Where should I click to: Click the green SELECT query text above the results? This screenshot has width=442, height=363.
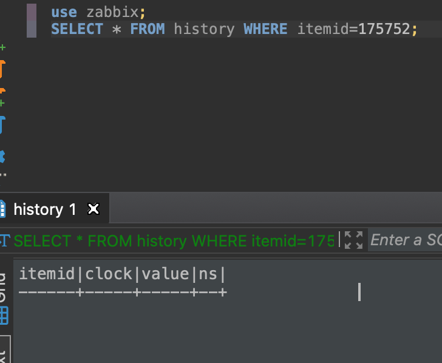(174, 241)
